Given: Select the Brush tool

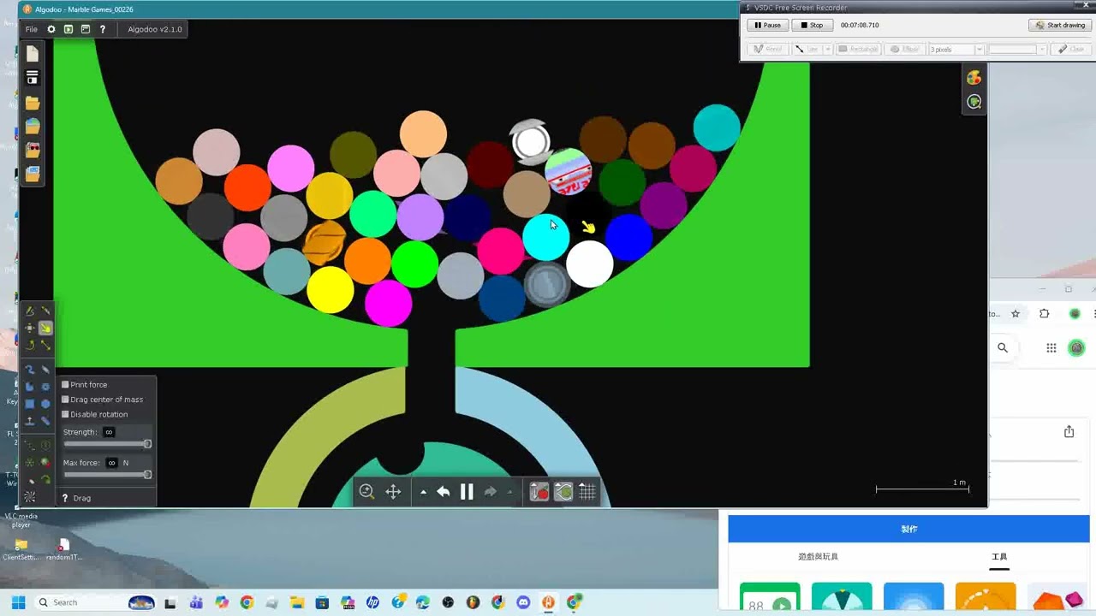Looking at the screenshot, I should click(30, 370).
